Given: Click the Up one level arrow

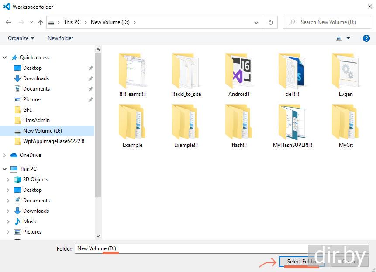Looking at the screenshot, I should [41, 22].
